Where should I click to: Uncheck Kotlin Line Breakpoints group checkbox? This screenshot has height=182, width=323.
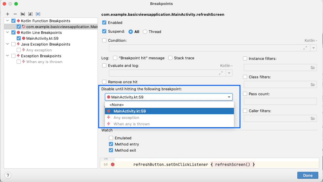(x=13, y=32)
